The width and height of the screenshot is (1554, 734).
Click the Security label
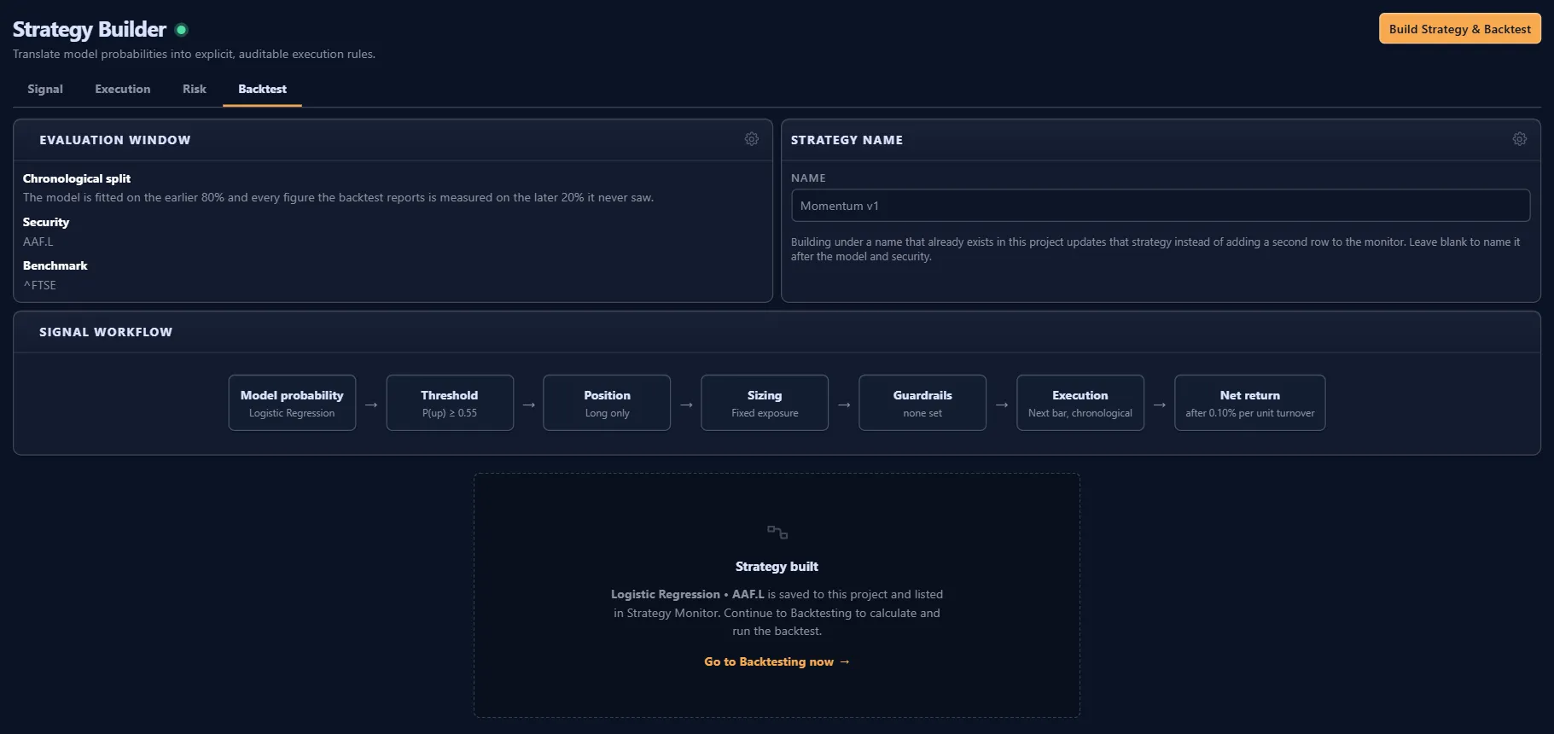pos(46,222)
